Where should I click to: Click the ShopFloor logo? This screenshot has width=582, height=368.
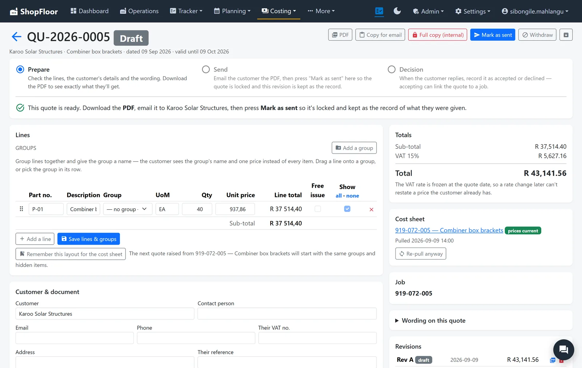(x=34, y=11)
